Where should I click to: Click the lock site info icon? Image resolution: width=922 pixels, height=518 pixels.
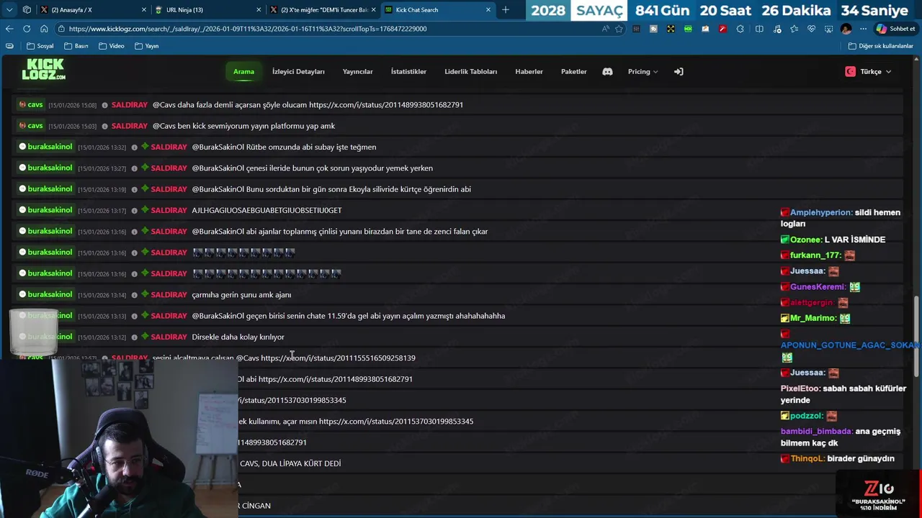(63, 29)
